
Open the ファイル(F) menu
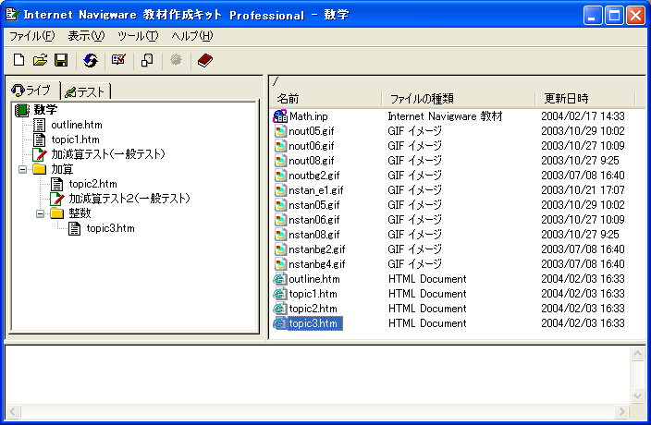[32, 36]
